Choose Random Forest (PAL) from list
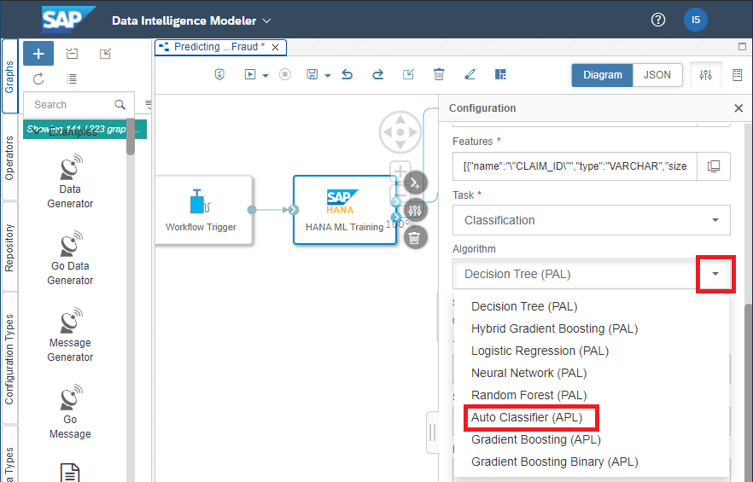The height and width of the screenshot is (482, 753). [528, 395]
